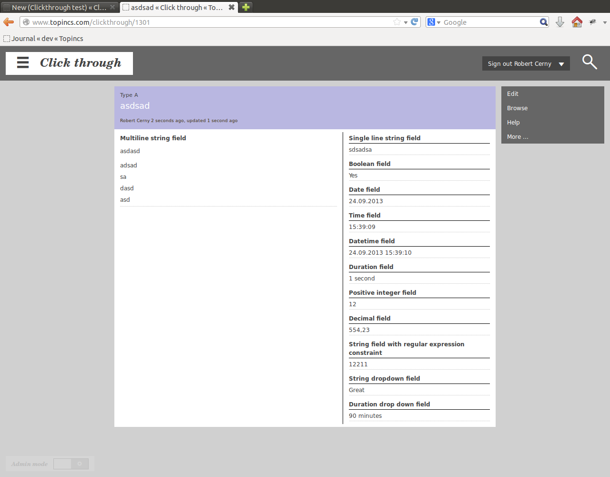Open Help from the side menu
The image size is (610, 477).
coord(513,123)
